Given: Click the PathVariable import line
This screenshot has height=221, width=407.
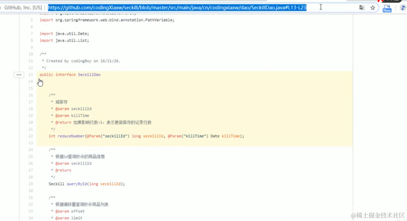Looking at the screenshot, I should [x=107, y=20].
